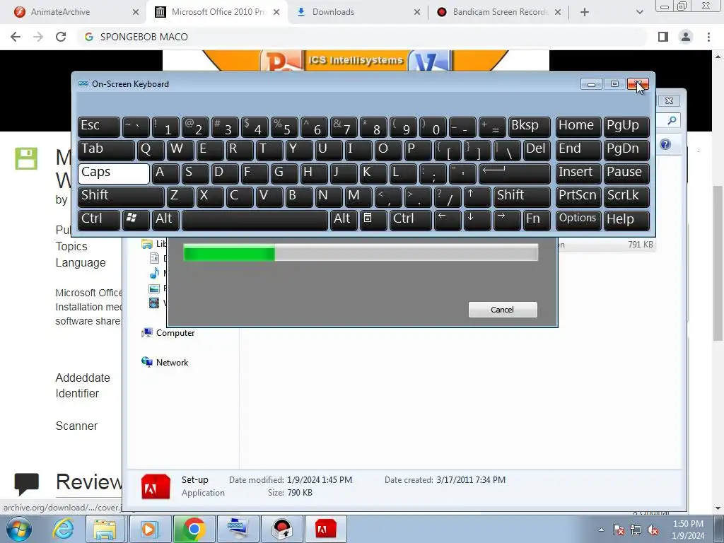Screen dimensions: 724x543
Task: Open Windows Explorer folder taskbar icon
Action: tap(105, 529)
